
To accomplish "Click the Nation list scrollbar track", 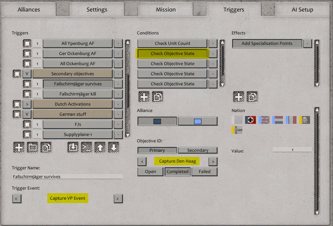I will pyautogui.click(x=317, y=161).
